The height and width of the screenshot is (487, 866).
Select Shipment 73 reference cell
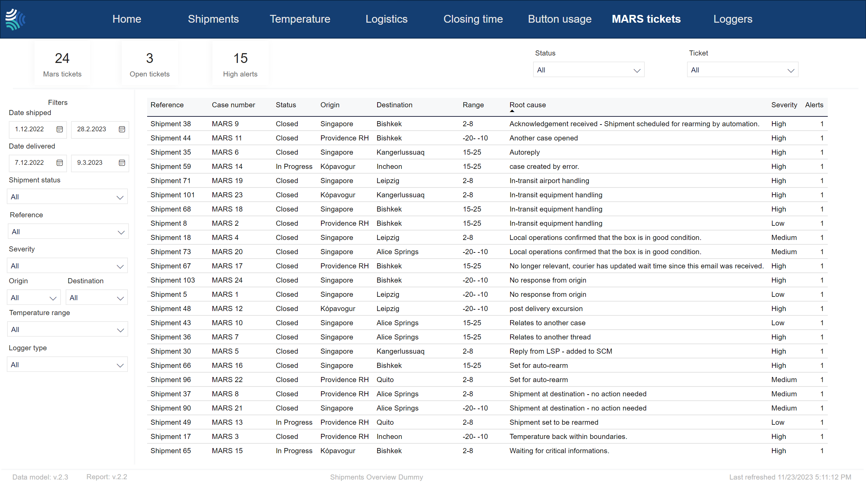coord(171,252)
